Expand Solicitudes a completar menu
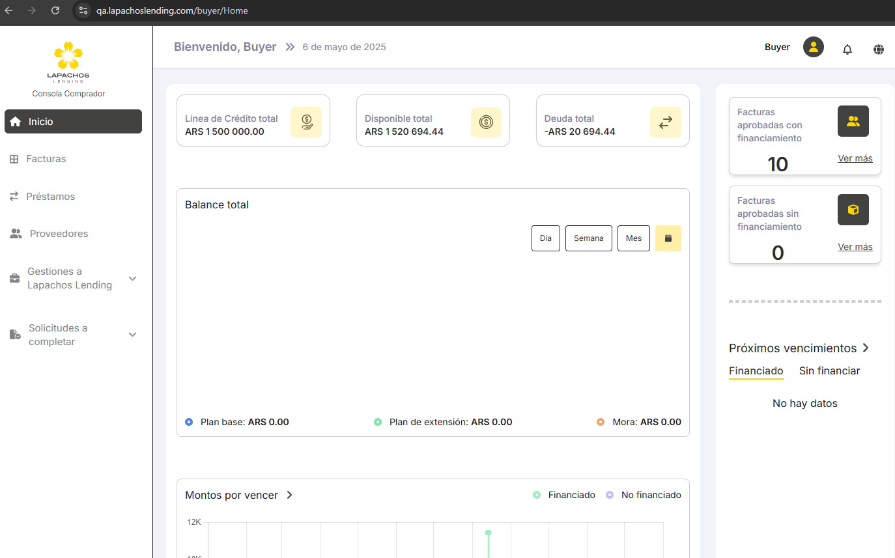Screen dimensions: 895x558 pyautogui.click(x=132, y=335)
